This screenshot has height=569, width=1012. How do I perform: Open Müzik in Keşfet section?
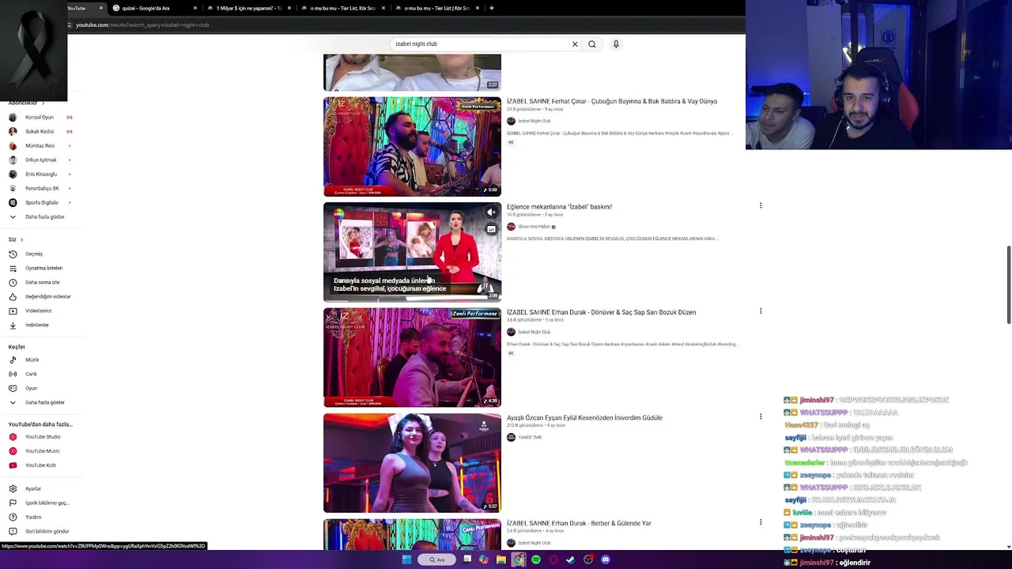32,360
